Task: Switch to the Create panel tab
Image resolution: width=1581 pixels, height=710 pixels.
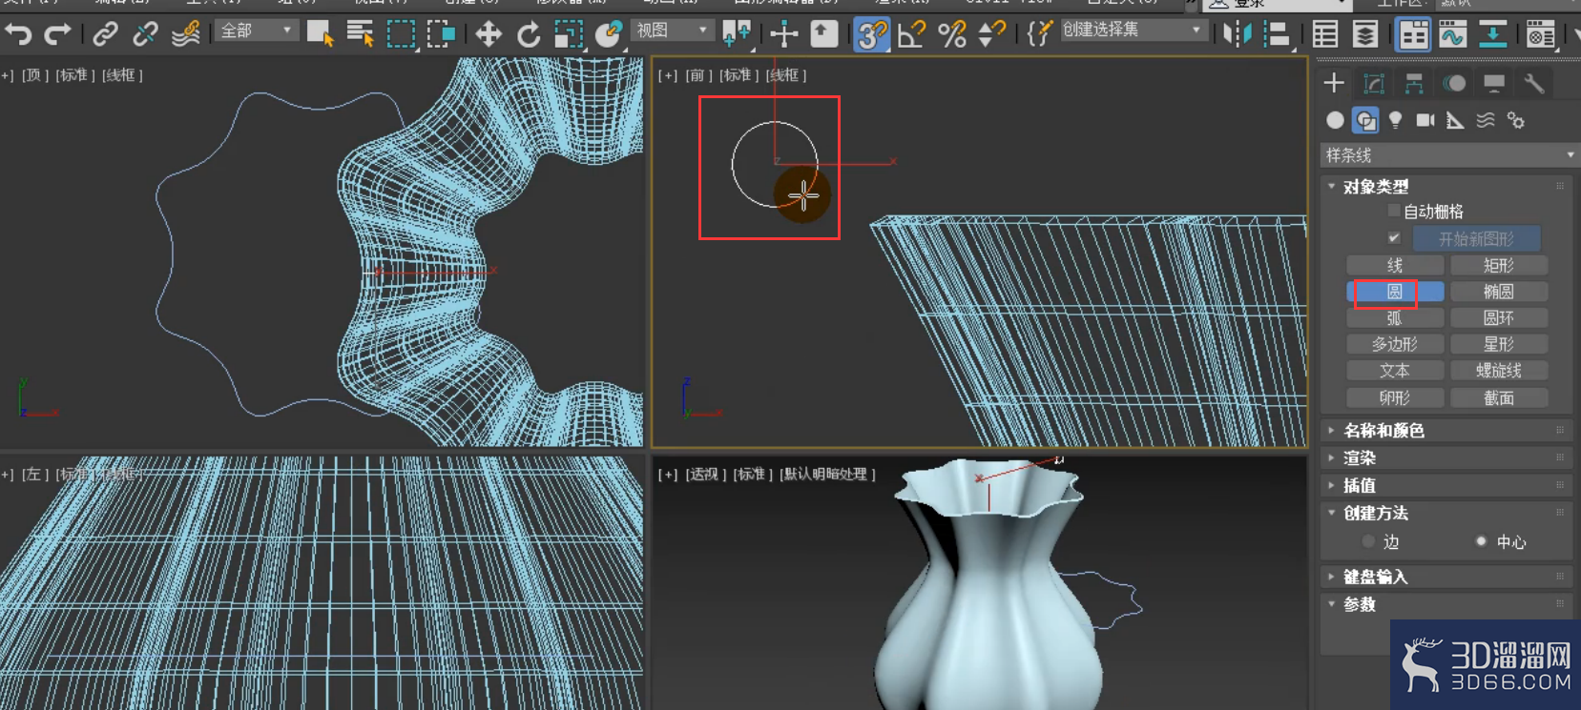Action: [1334, 83]
